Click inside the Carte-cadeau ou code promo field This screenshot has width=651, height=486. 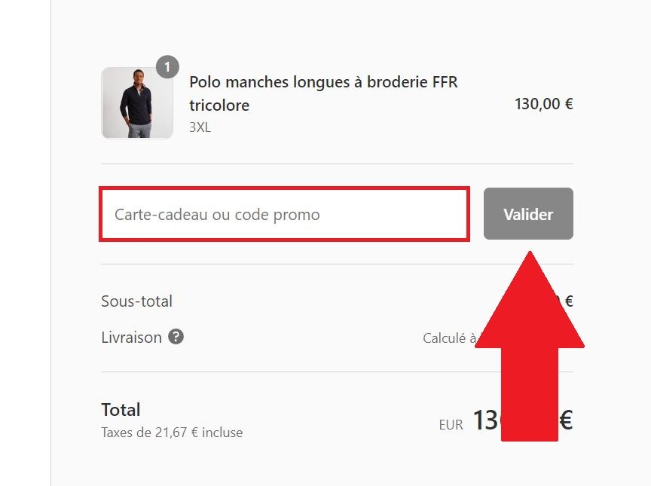pyautogui.click(x=283, y=214)
